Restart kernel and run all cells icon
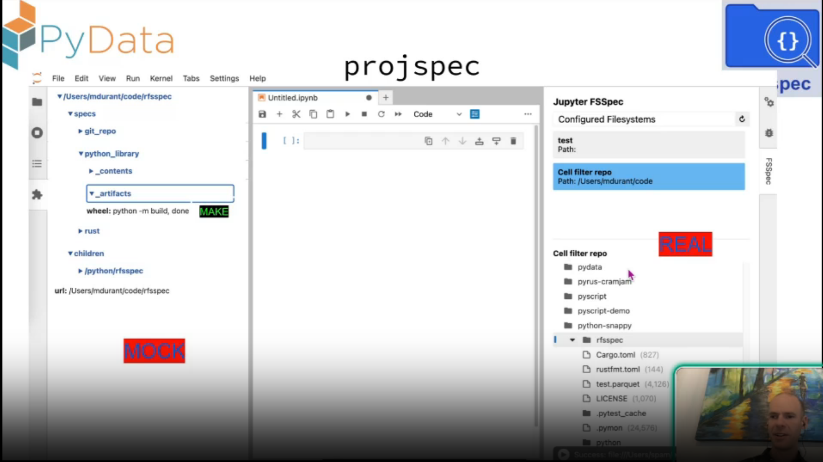The image size is (823, 462). [398, 114]
